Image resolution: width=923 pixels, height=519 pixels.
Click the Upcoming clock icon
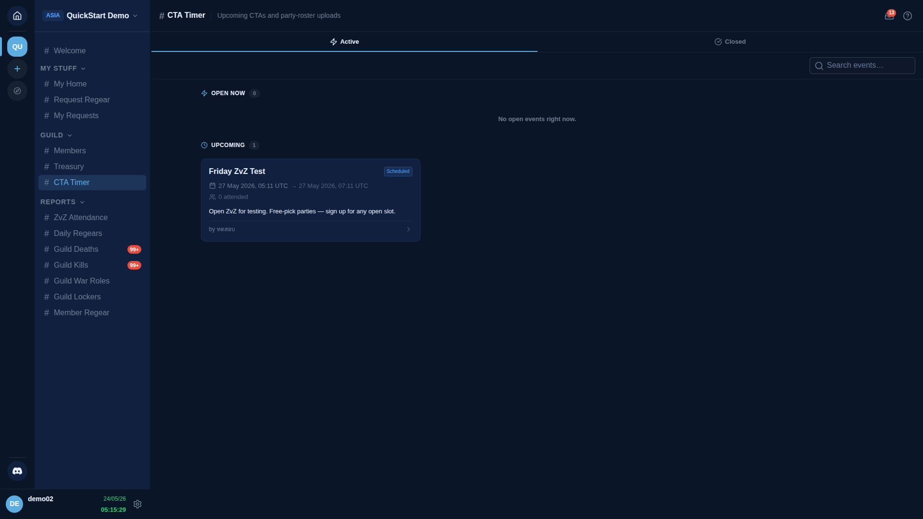tap(204, 145)
